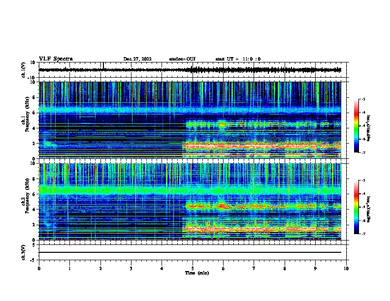Select the "start UT = 11:0 :0" text

238,59
